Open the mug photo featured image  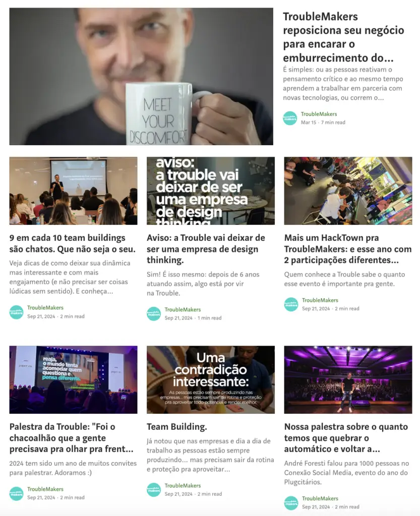pyautogui.click(x=141, y=77)
